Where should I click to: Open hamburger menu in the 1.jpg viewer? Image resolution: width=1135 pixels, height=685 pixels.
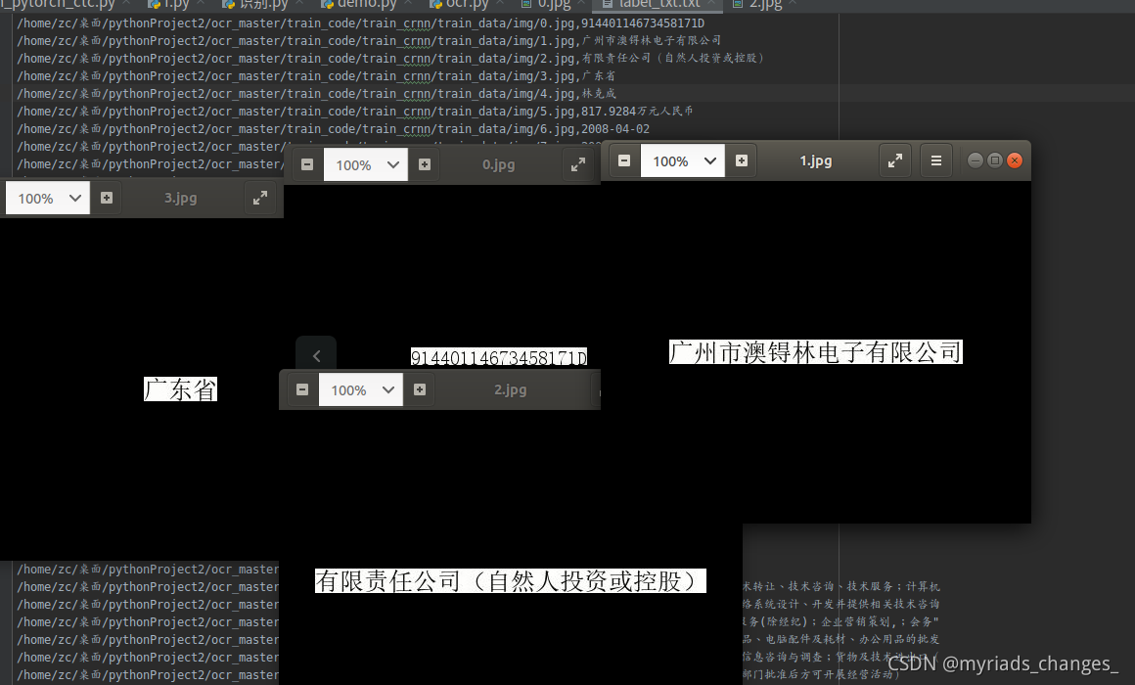936,160
